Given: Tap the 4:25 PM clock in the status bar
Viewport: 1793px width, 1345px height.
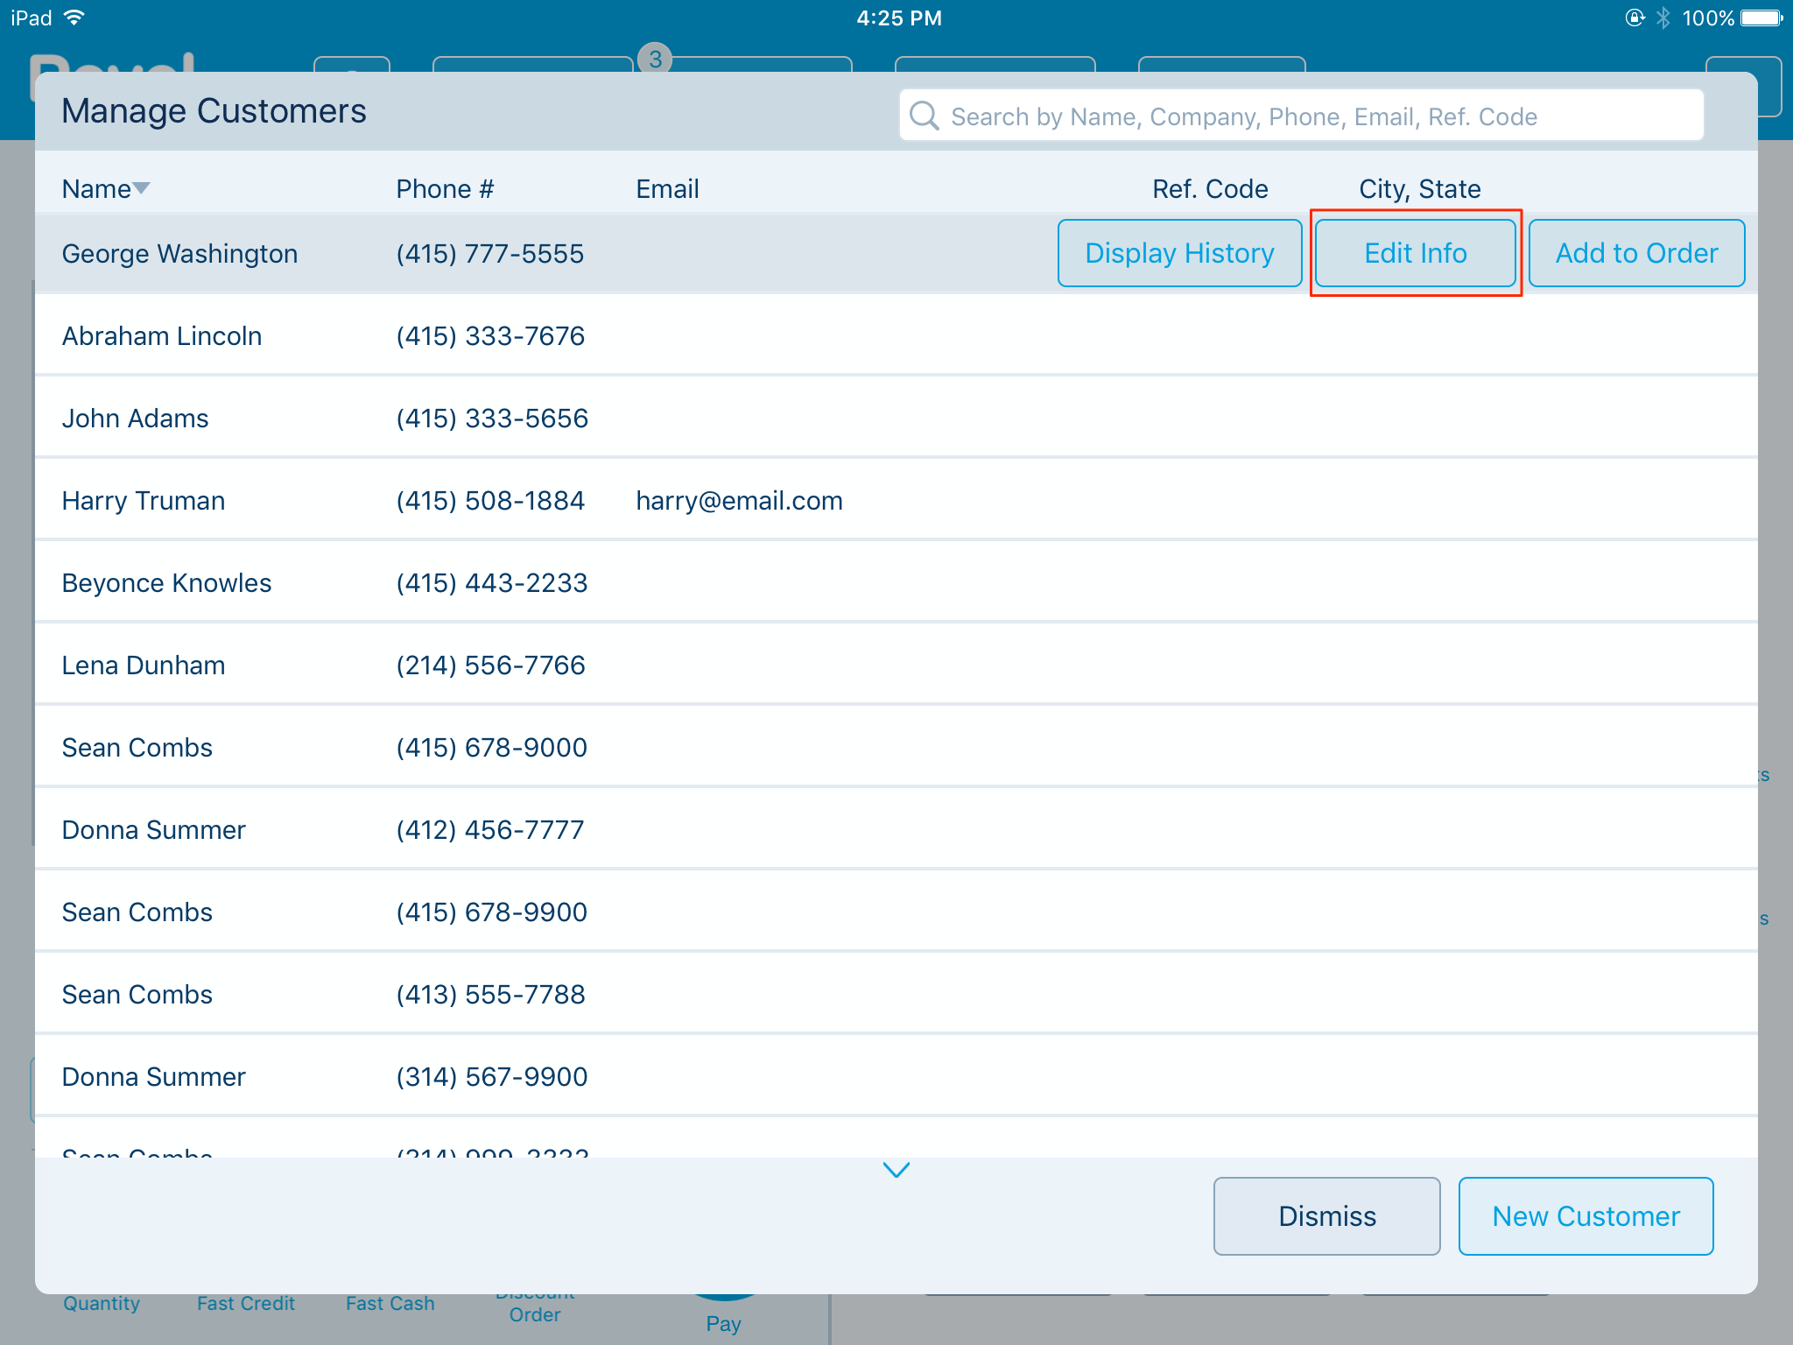Looking at the screenshot, I should click(899, 18).
